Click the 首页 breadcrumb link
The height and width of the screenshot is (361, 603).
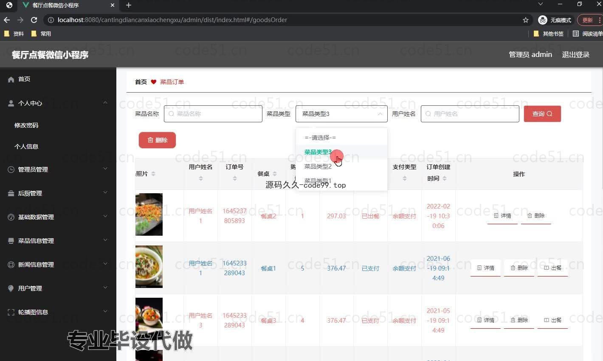tap(141, 82)
